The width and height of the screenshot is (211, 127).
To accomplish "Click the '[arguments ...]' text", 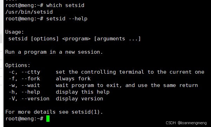I will click(x=117, y=39).
